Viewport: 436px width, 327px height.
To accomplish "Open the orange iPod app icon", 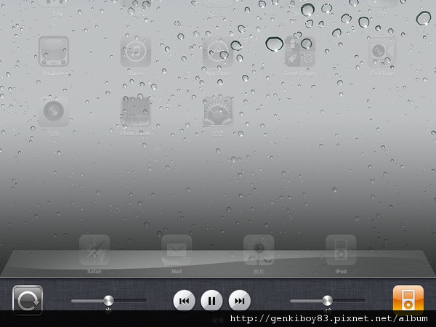I will click(408, 299).
